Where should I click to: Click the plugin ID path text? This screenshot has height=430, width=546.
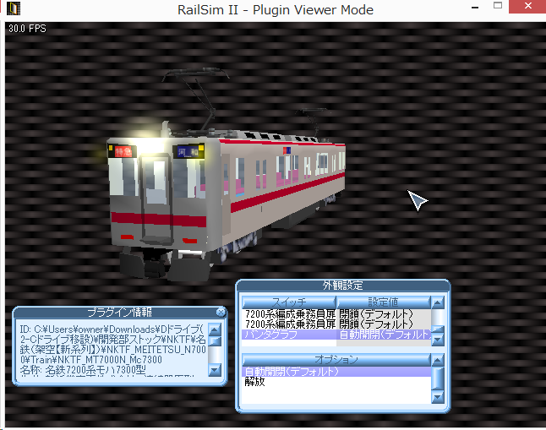(x=112, y=344)
